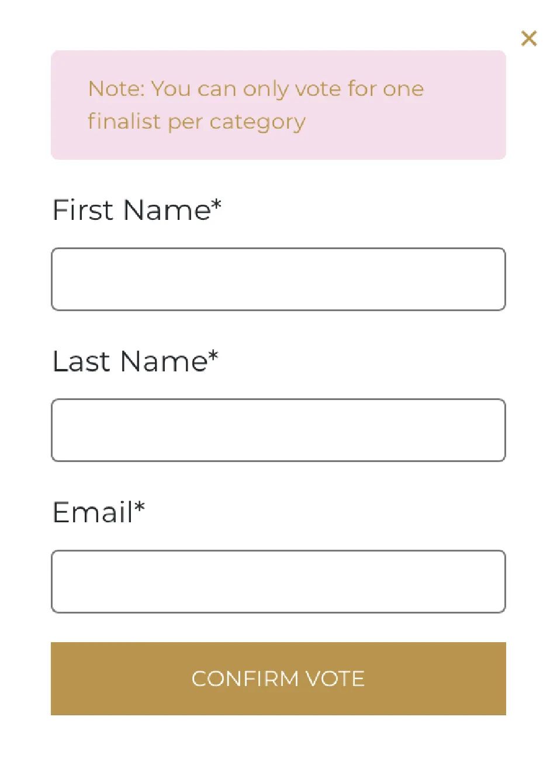Place cursor in the box under First Name
The image size is (557, 765).
tap(278, 279)
